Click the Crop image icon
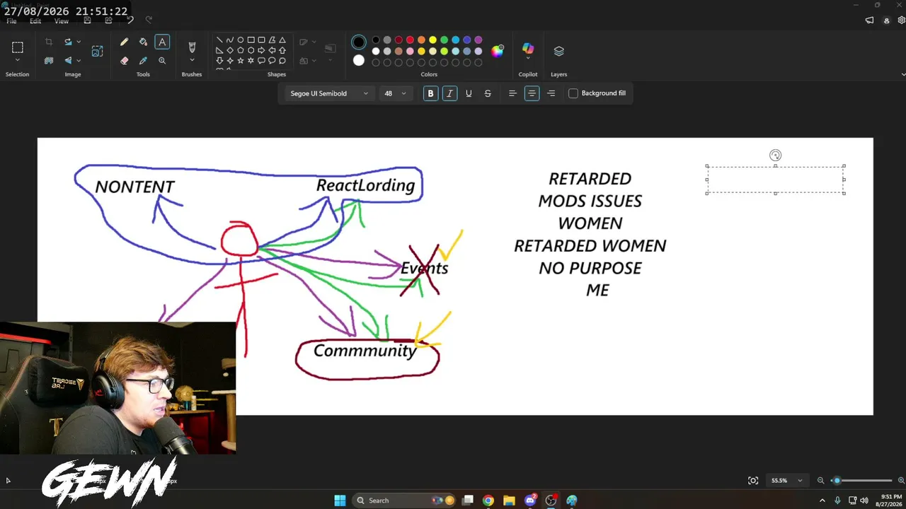This screenshot has height=509, width=906. click(x=49, y=42)
